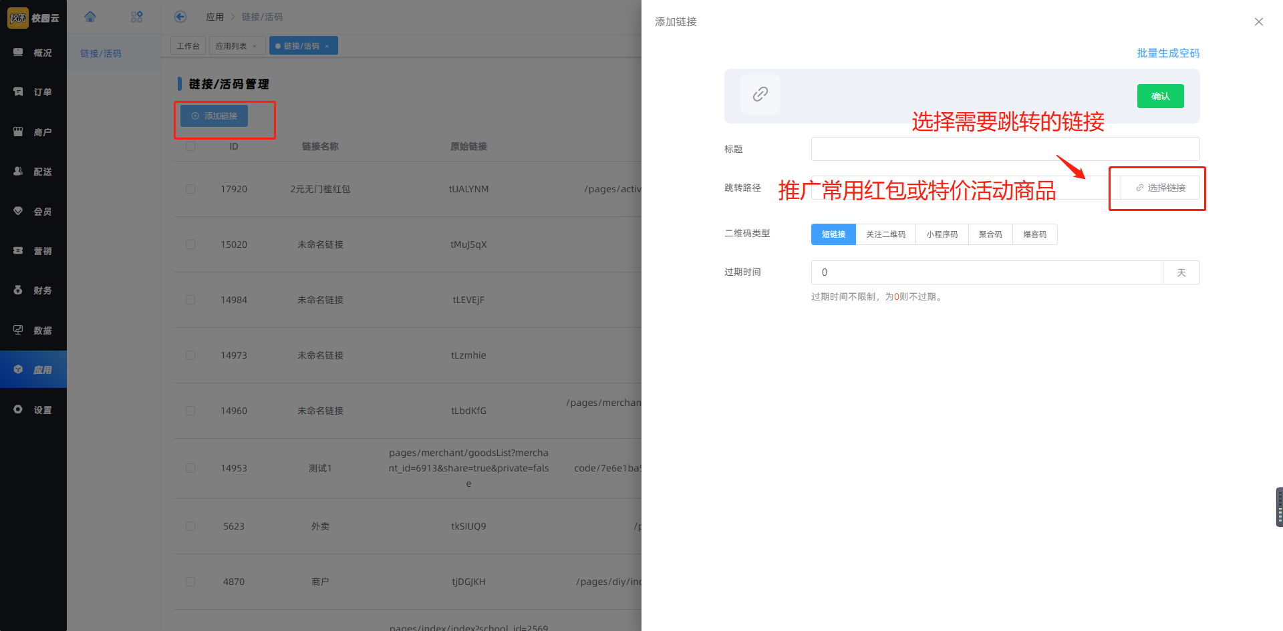This screenshot has width=1283, height=631.
Task: Open the 配送 delivery sidebar item
Action: point(33,172)
